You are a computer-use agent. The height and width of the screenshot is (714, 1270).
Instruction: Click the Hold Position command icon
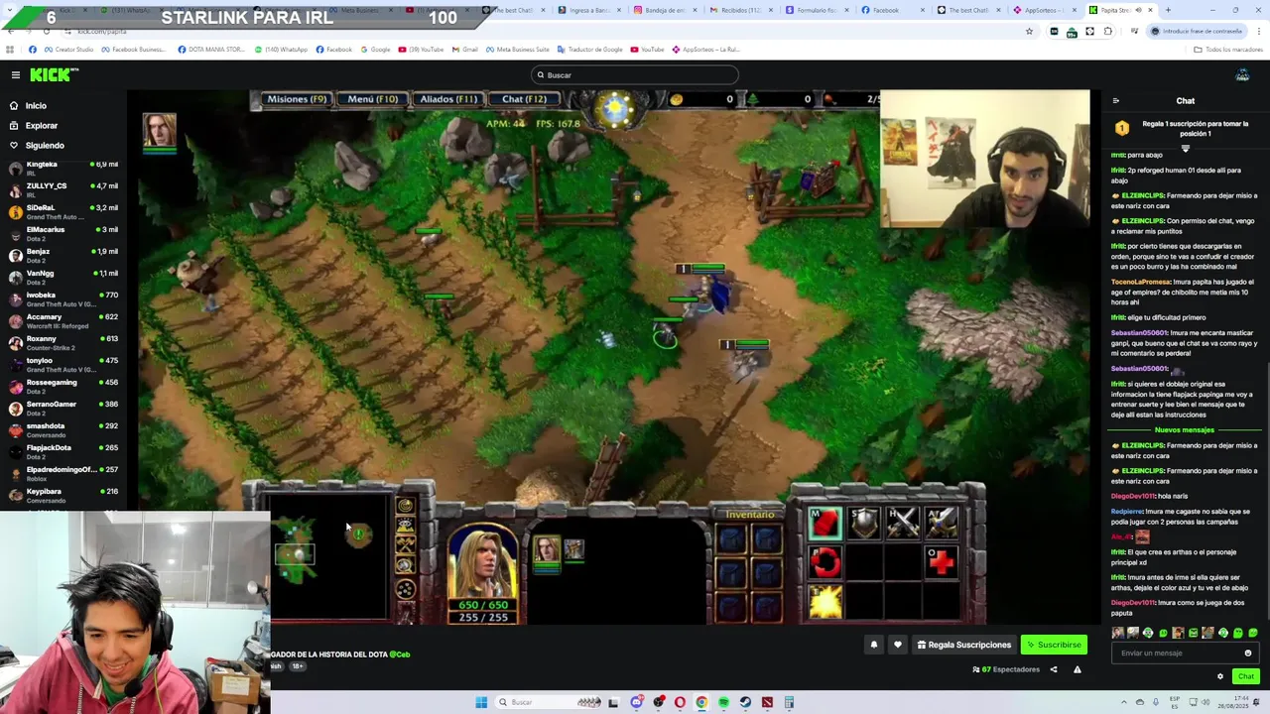click(903, 523)
